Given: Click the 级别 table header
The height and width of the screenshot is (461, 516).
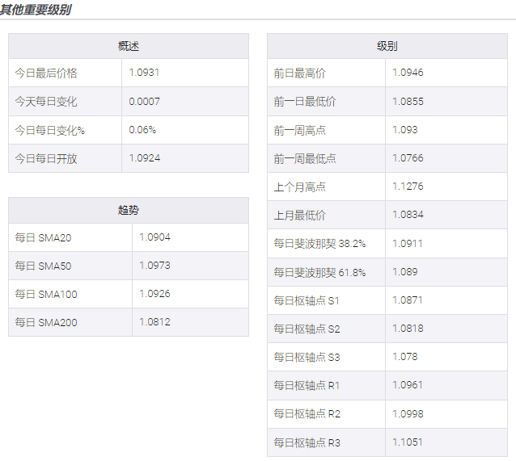Looking at the screenshot, I should pos(387,46).
